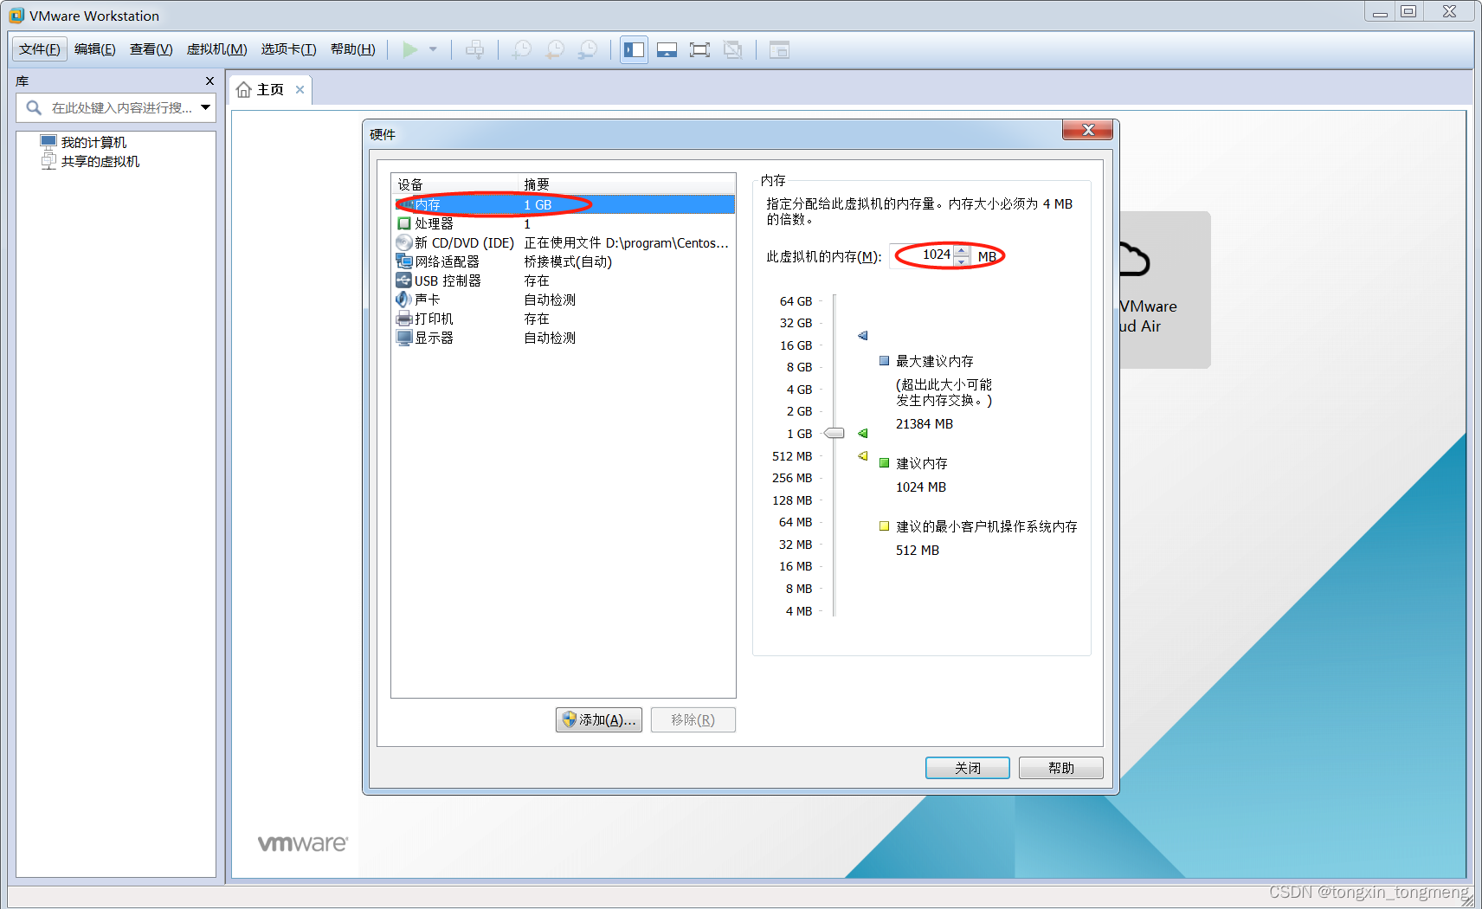Open the library search dropdown arrow
This screenshot has width=1482, height=909.
click(206, 107)
